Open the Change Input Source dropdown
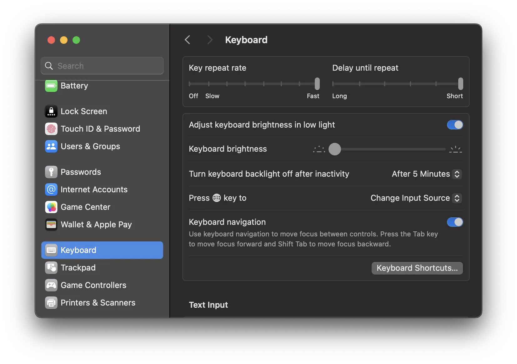Viewport: 517px width, 364px height. coord(415,198)
